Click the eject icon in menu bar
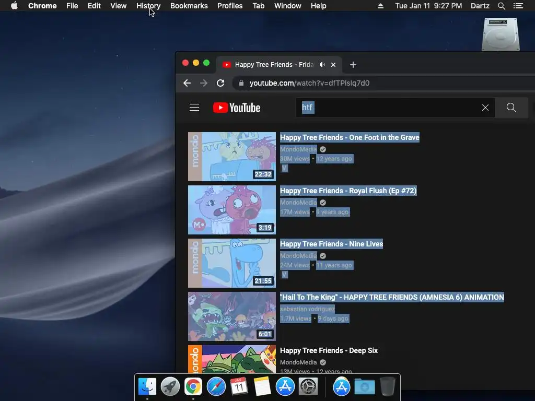535x401 pixels. (x=380, y=6)
